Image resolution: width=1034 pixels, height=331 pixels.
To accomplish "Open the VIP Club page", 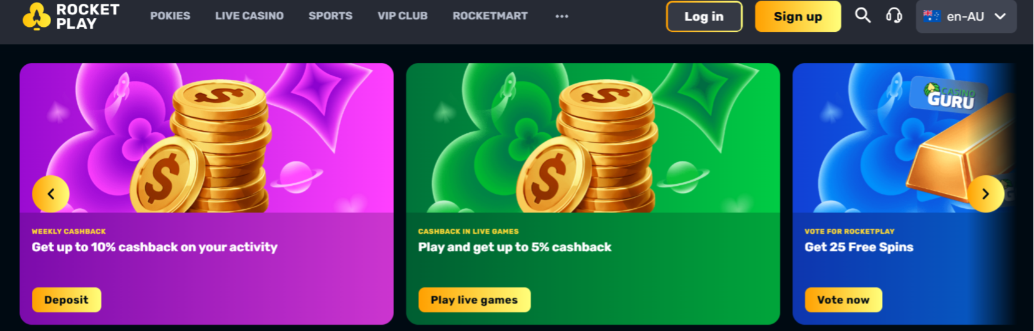I will coord(402,16).
